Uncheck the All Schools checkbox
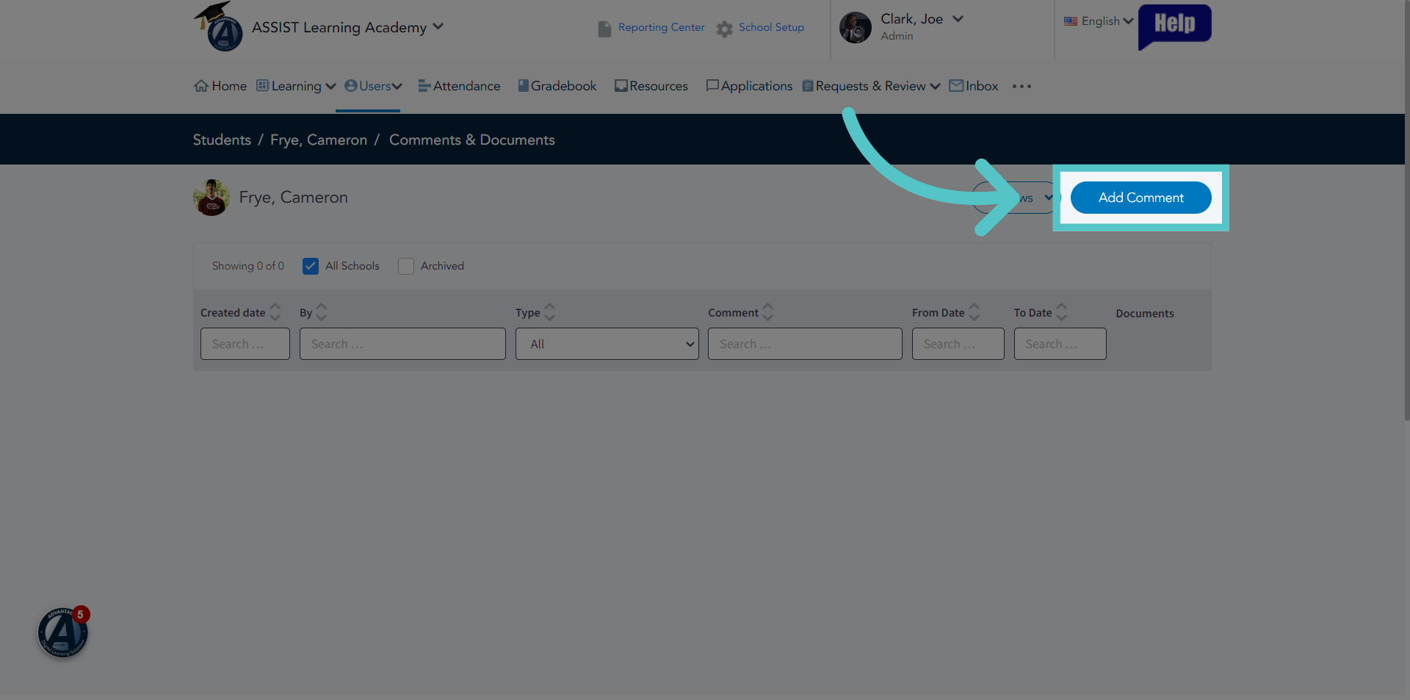 [x=311, y=266]
